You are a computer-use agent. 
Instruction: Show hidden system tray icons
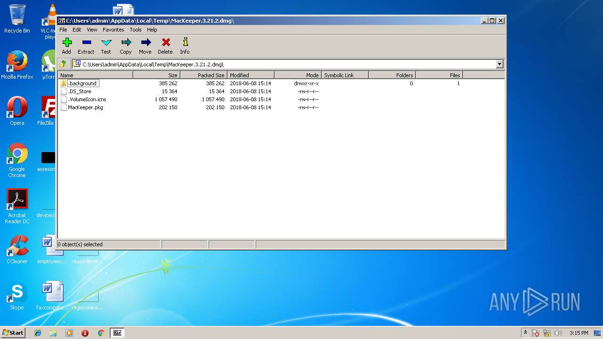pos(526,333)
